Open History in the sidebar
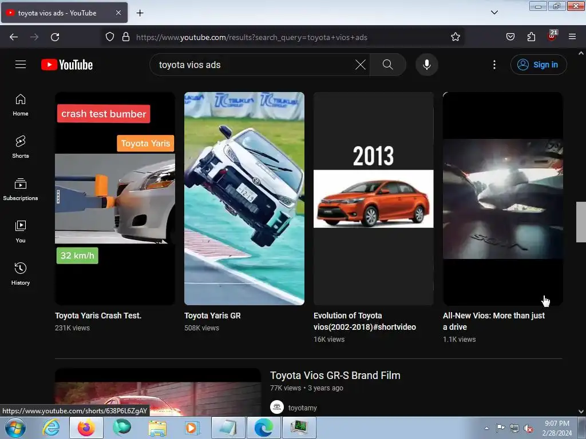 [x=21, y=274]
